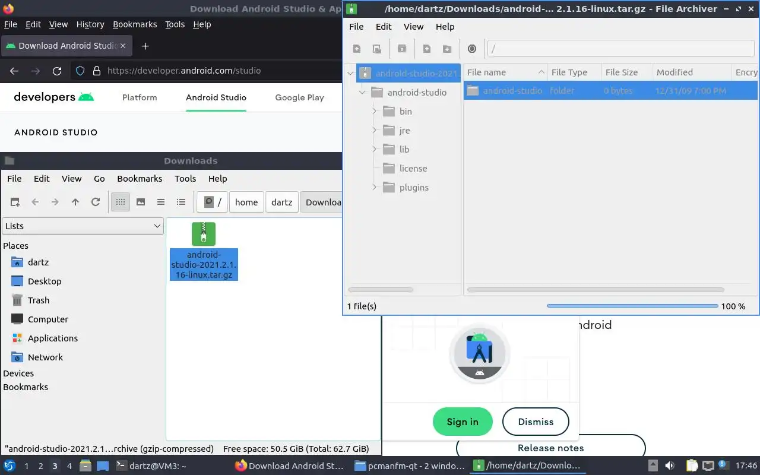
Task: Switch to Platform tab on developers site
Action: (x=140, y=97)
